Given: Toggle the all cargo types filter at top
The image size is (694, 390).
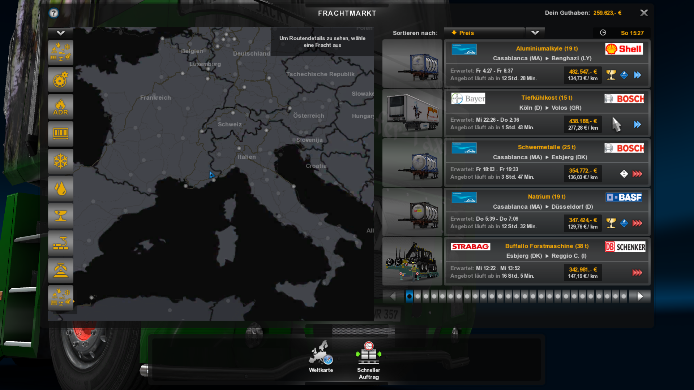Looking at the screenshot, I should click(x=61, y=52).
